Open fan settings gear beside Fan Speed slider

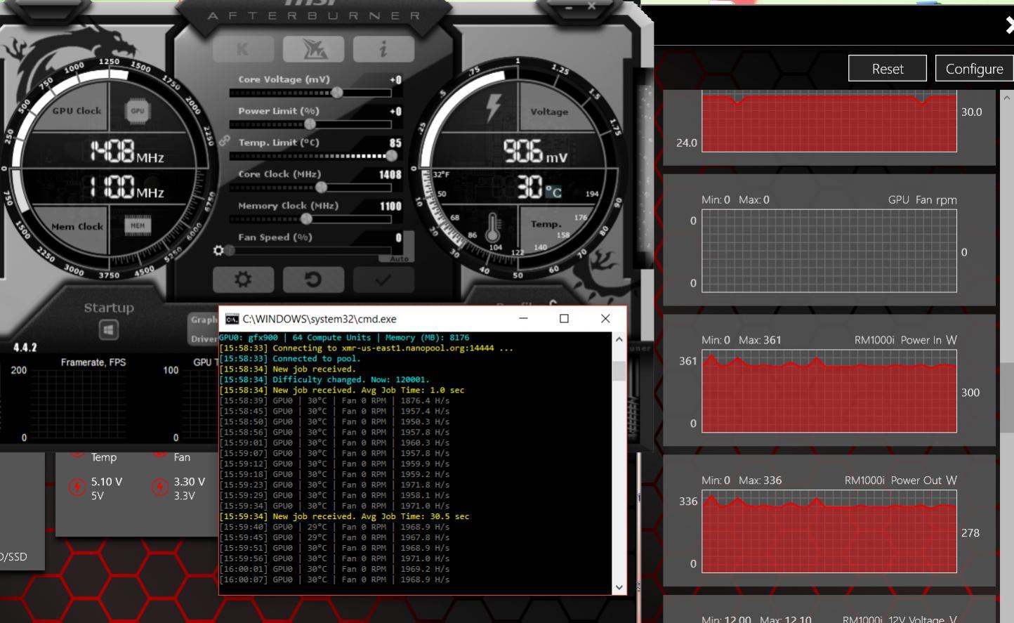218,251
